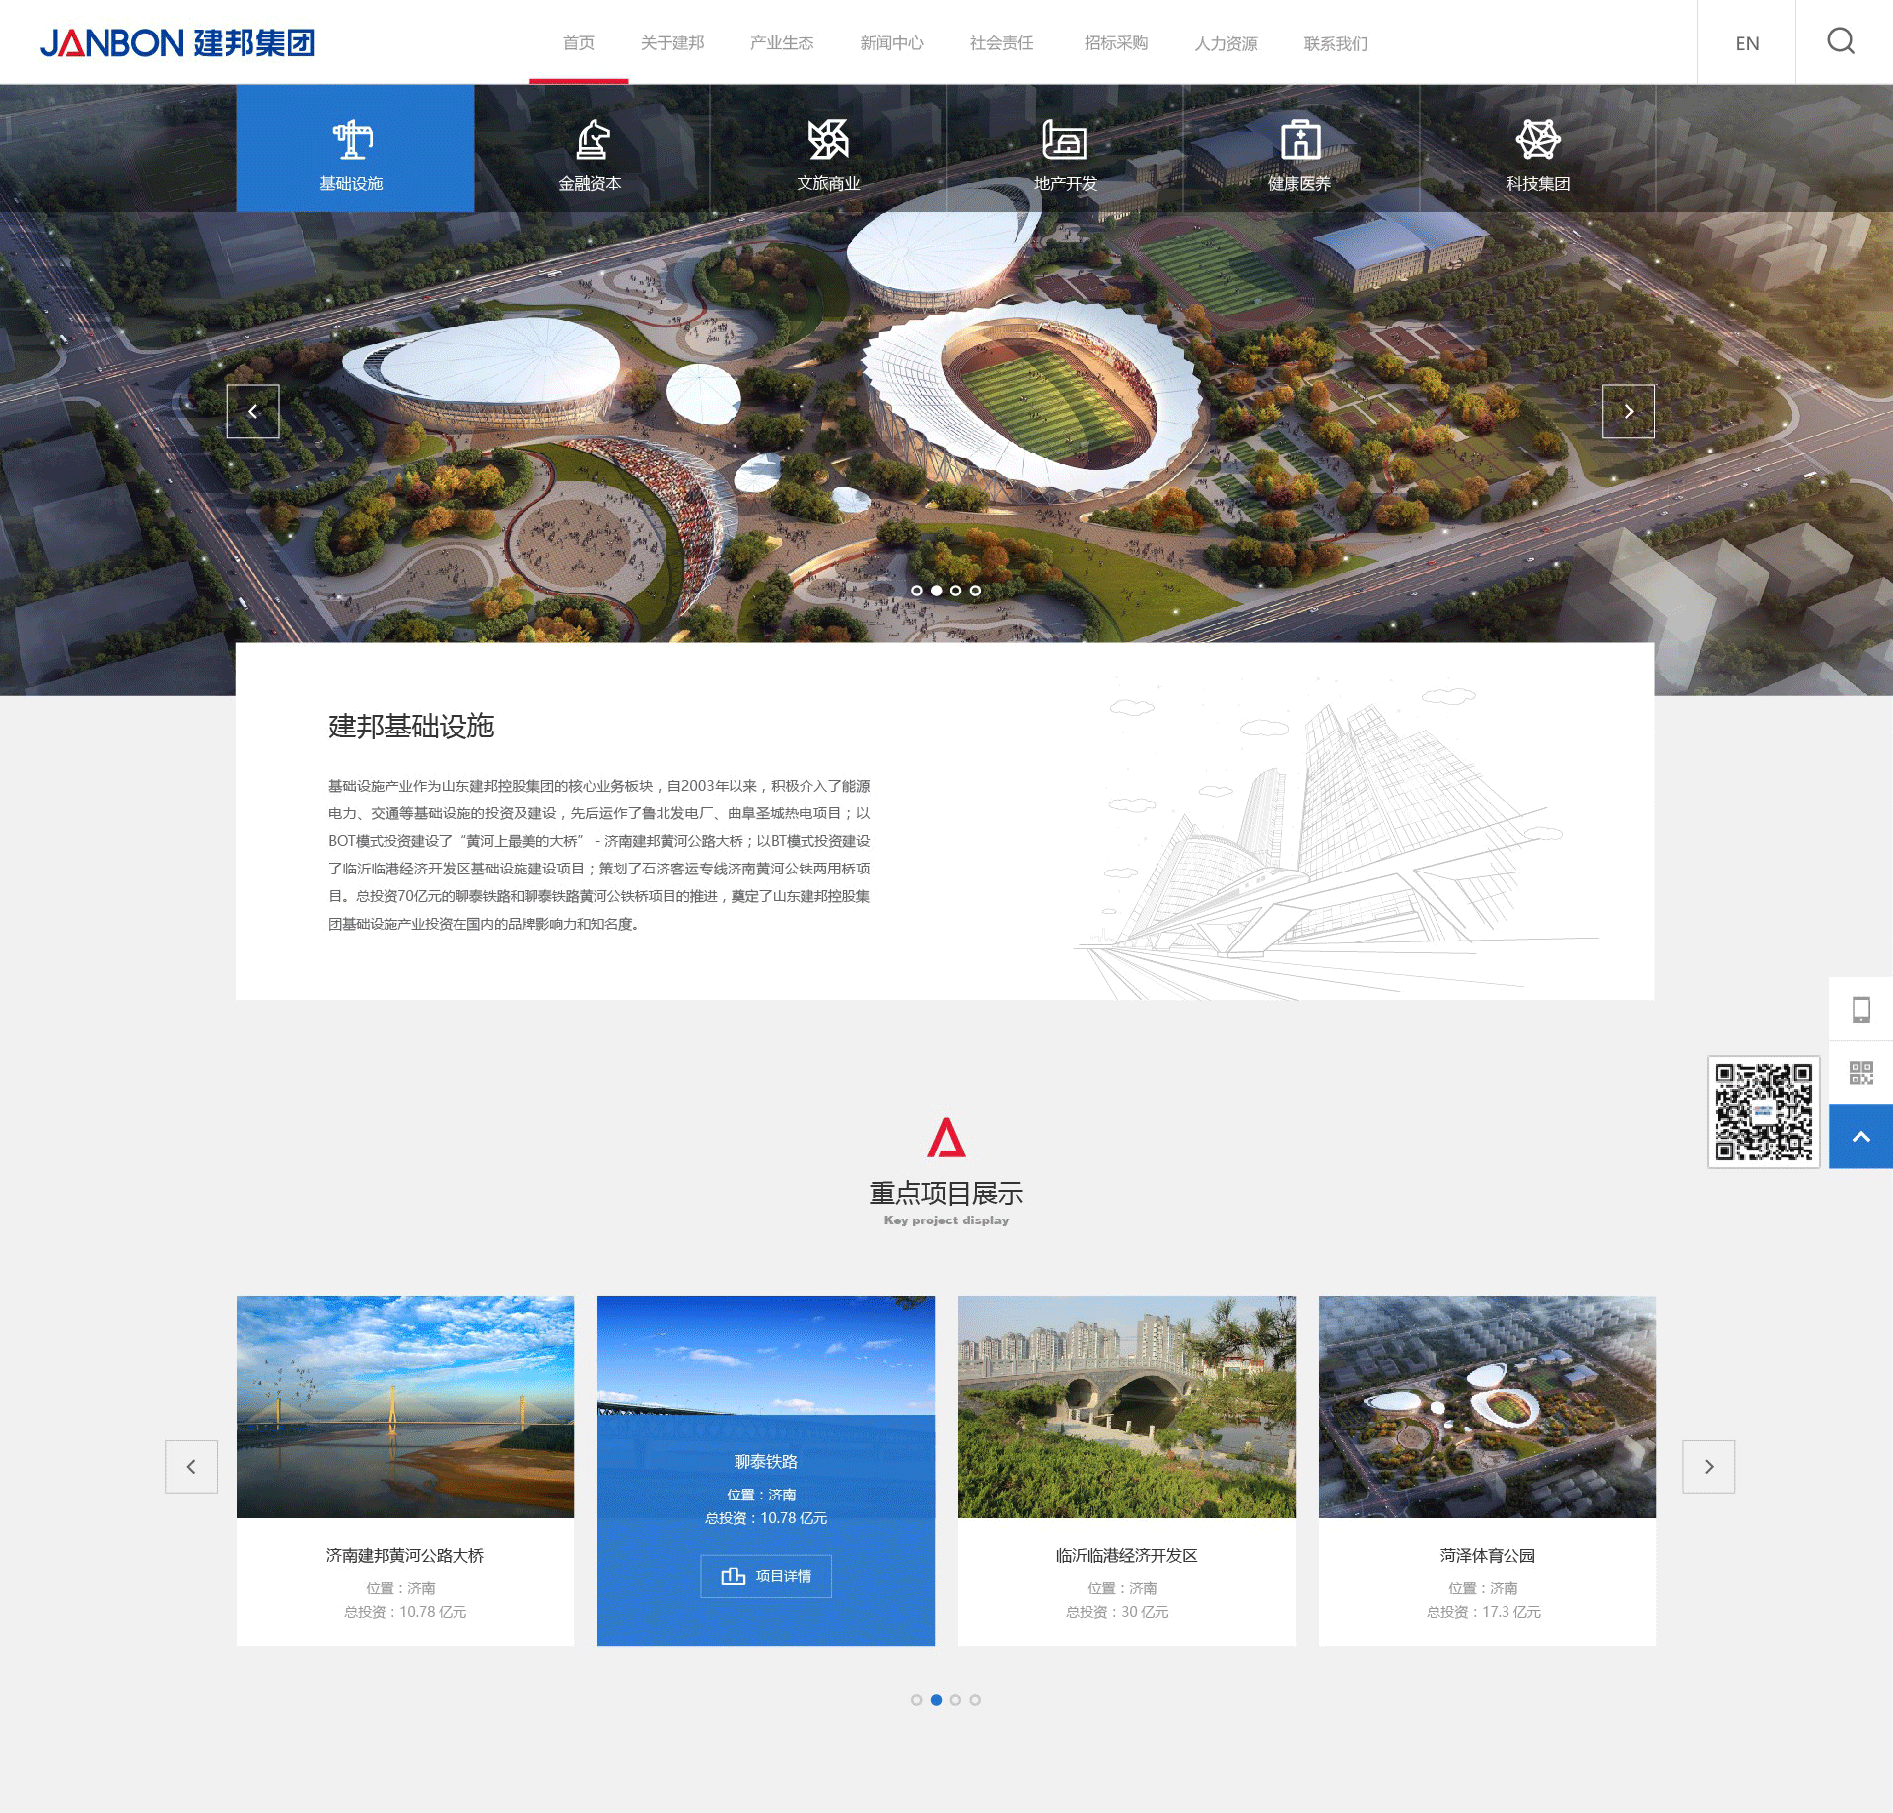Select the first hero banner slide dot
Viewport: 1893px width, 1813px height.
pyautogui.click(x=917, y=591)
